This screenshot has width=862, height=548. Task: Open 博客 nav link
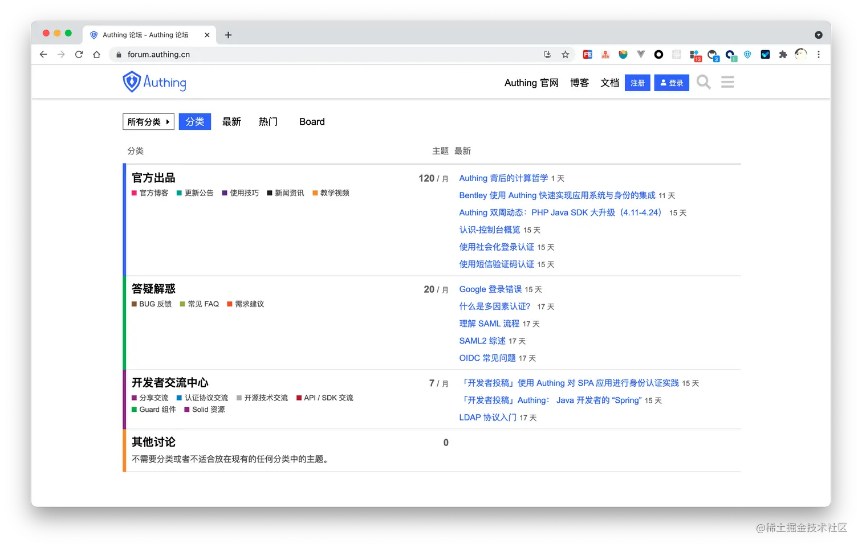[x=579, y=83]
